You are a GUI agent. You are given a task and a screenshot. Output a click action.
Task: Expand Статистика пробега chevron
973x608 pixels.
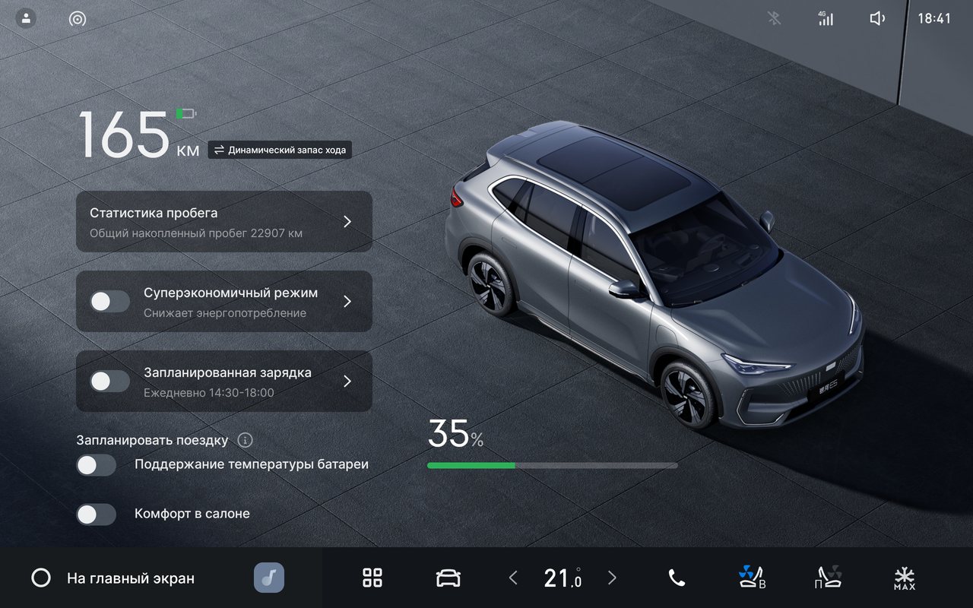347,221
